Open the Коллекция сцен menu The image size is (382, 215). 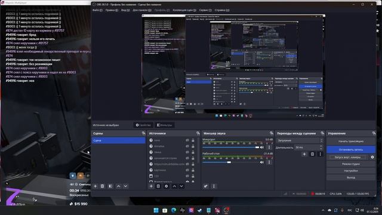click(x=184, y=10)
